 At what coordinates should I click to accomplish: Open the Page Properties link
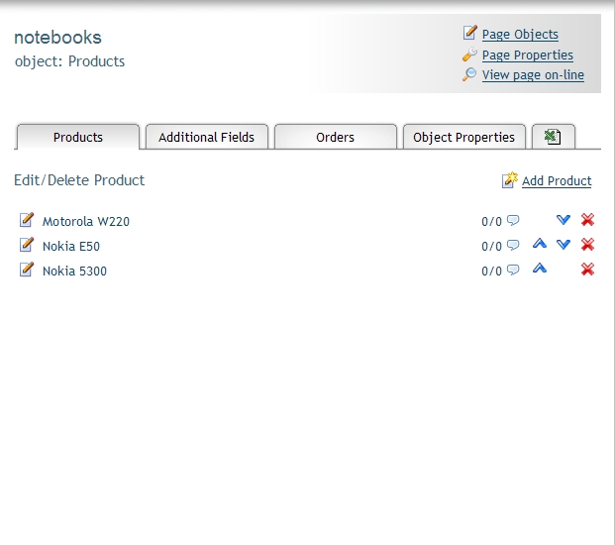(528, 54)
